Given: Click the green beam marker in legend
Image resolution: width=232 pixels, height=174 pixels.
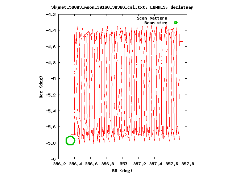Looking at the screenshot, I should pos(176,23).
